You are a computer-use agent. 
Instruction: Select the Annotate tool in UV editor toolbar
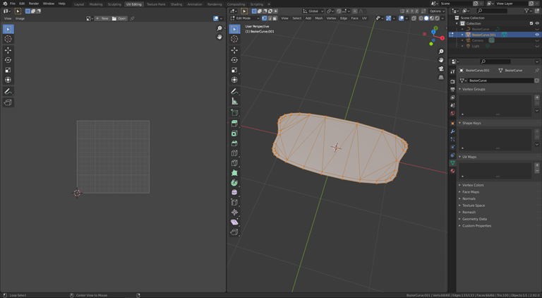pyautogui.click(x=8, y=91)
